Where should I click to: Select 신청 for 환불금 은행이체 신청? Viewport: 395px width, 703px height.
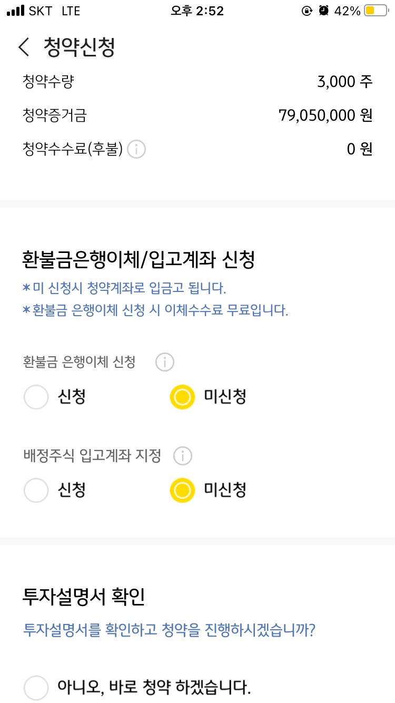36,397
